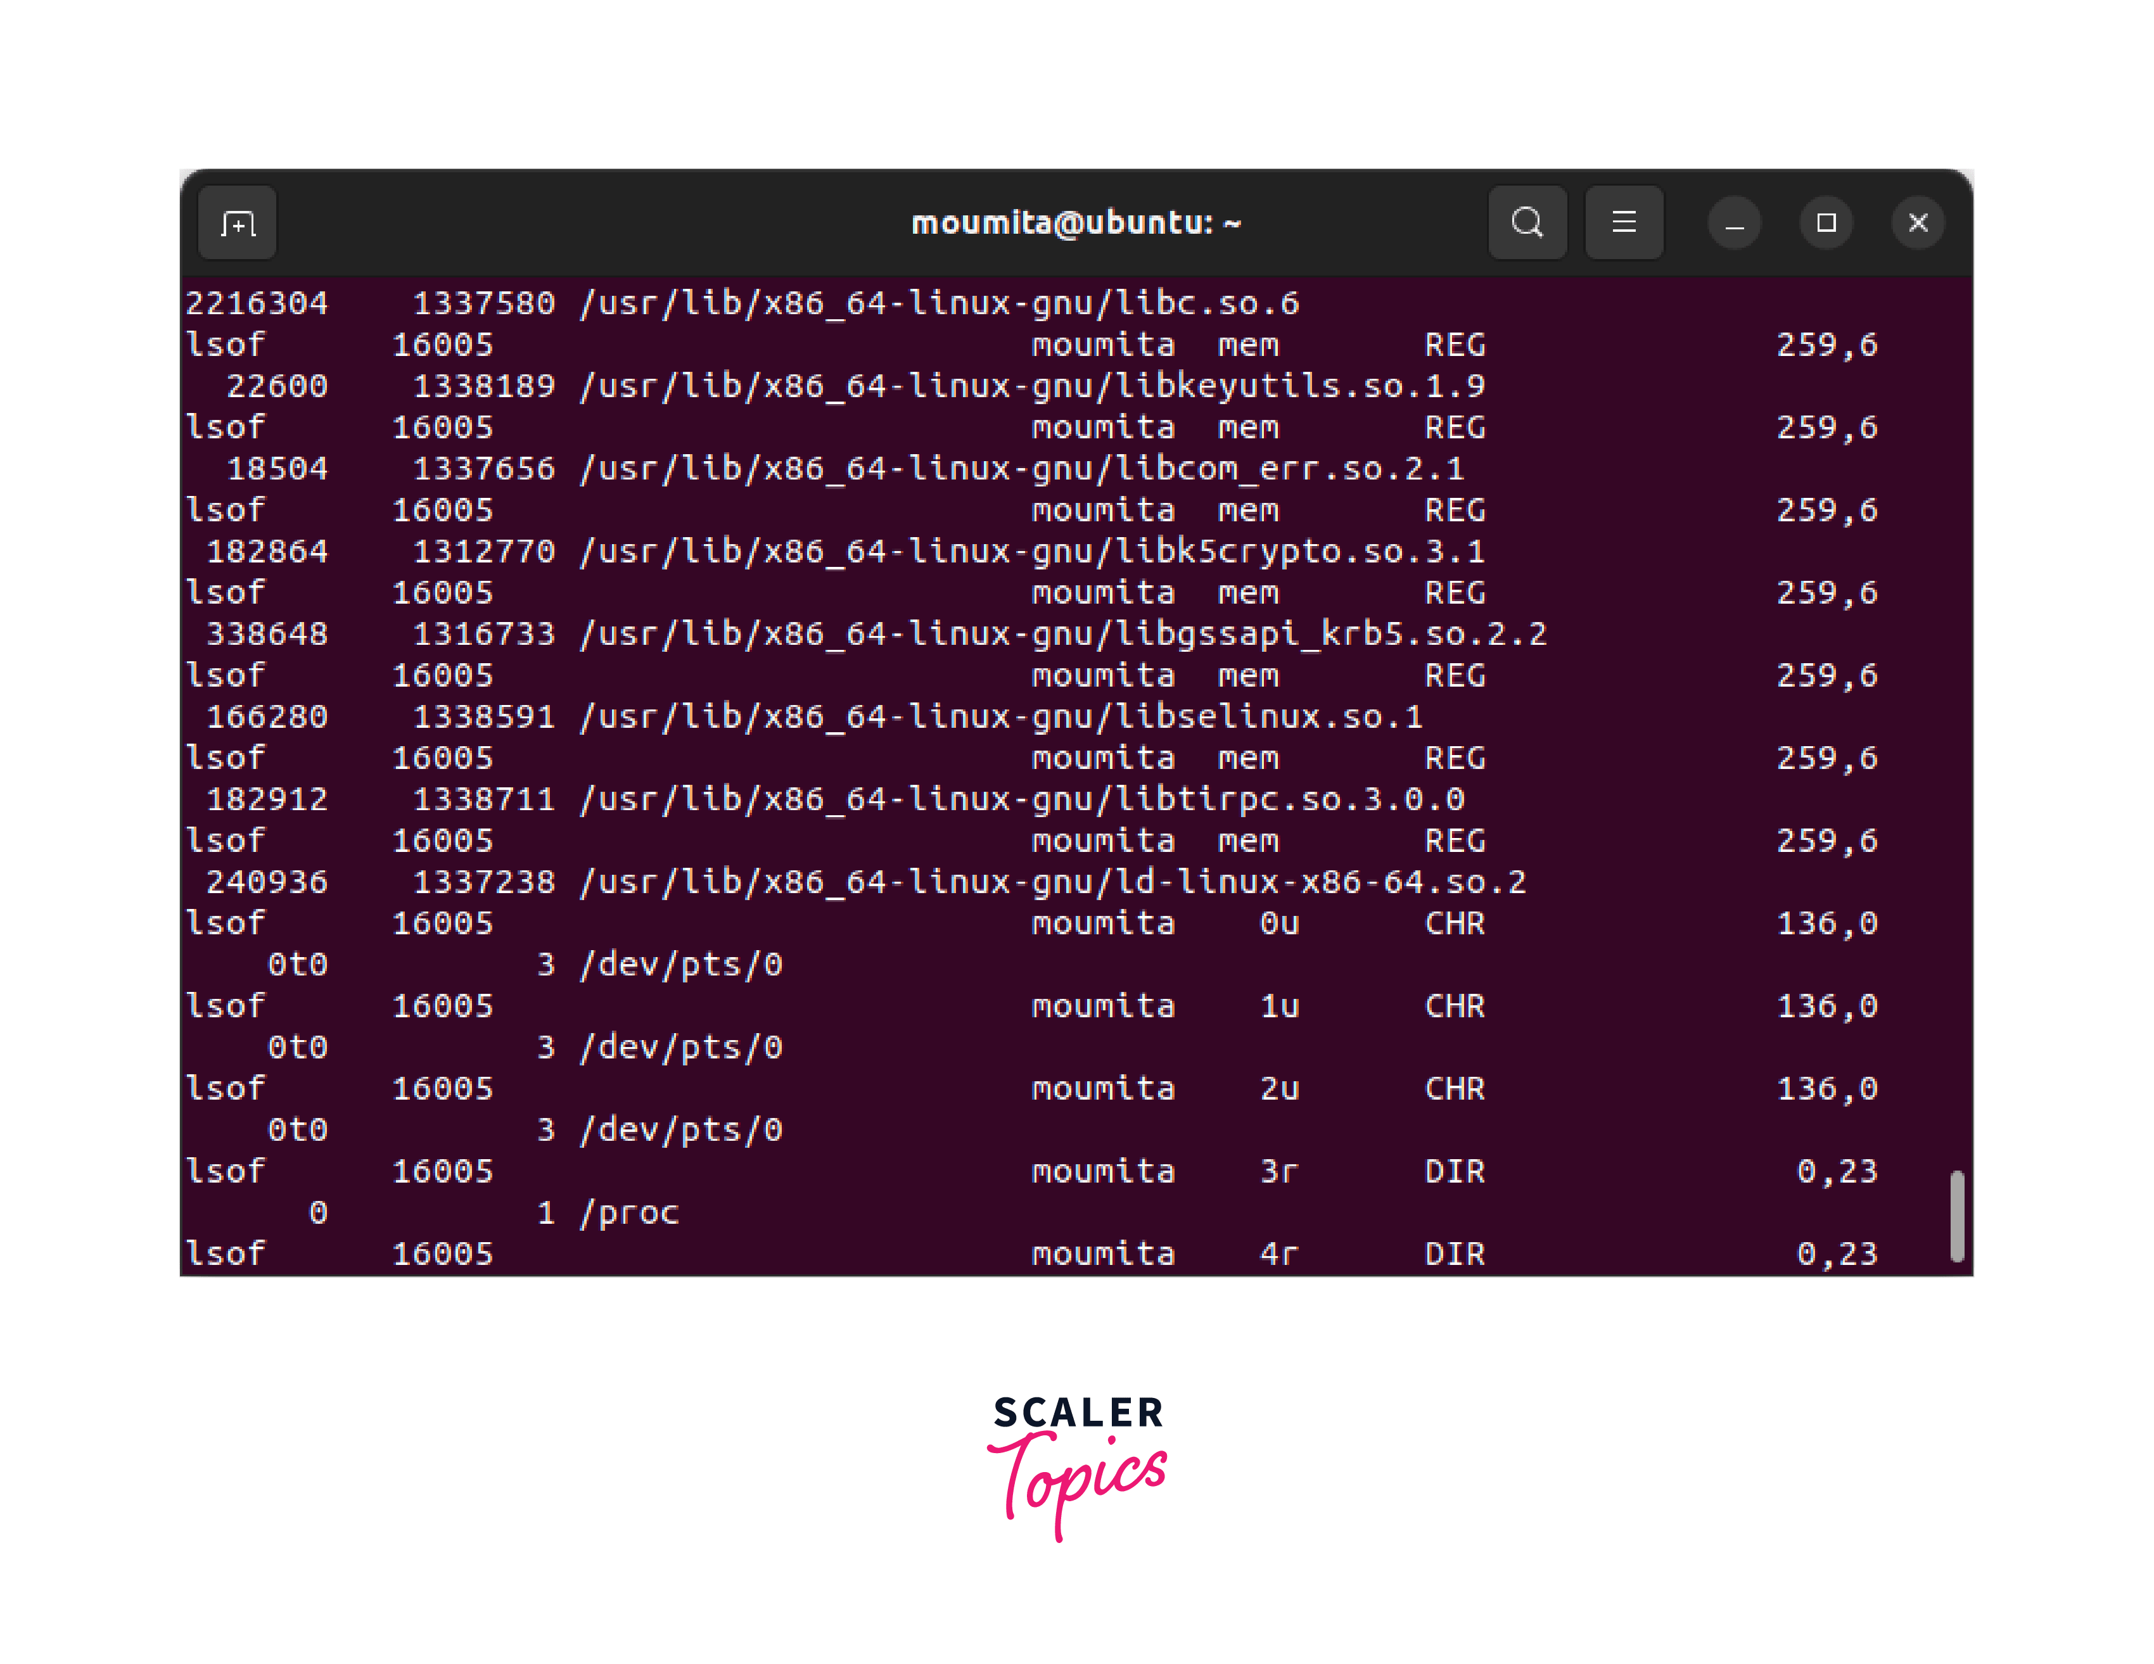Click the magnifying glass icon
Viewport: 2154px width, 1664px height.
pos(1527,222)
